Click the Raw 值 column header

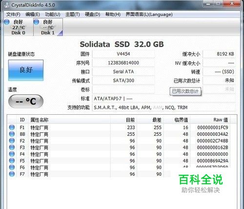210,120
